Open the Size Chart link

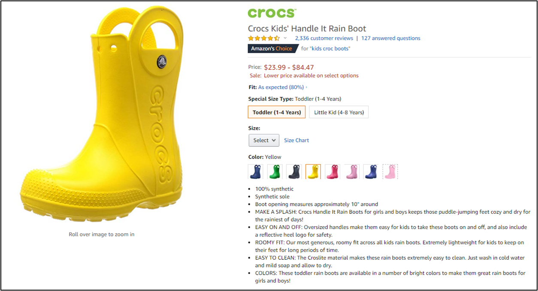296,140
